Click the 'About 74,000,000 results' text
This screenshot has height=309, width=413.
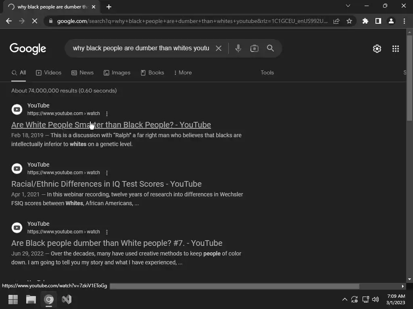tap(64, 91)
